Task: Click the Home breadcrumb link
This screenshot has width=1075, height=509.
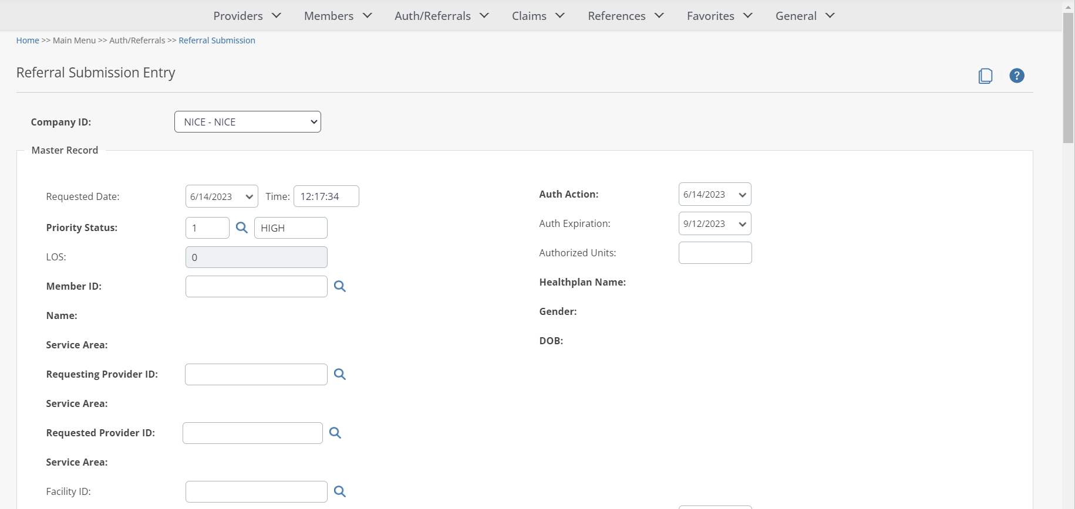Action: pos(28,40)
